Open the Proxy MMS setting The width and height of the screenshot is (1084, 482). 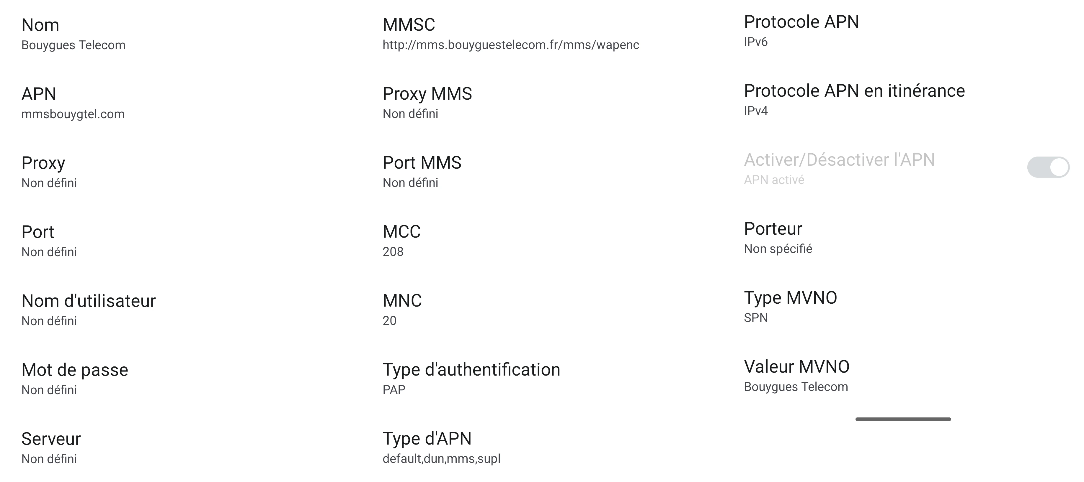427,103
